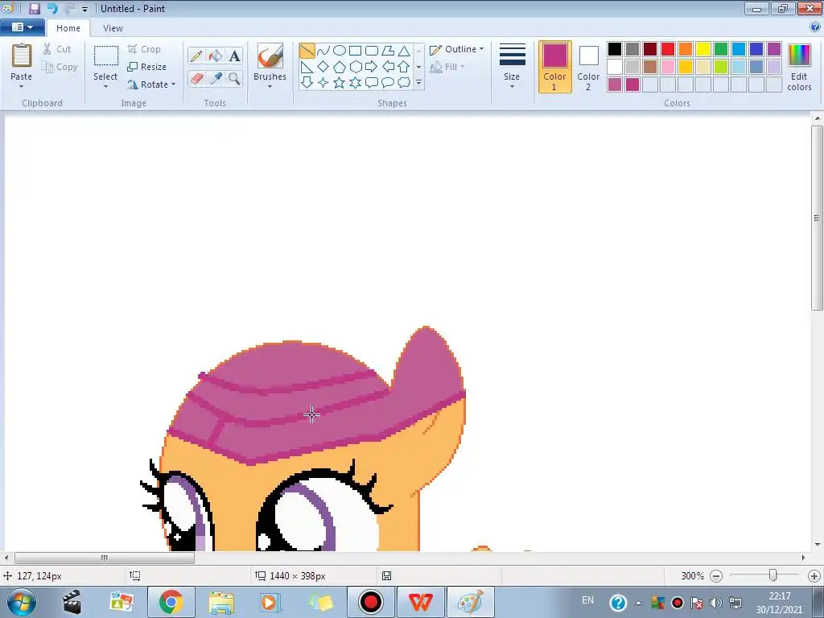This screenshot has height=618, width=824.
Task: Open the Select dropdown arrow
Action: pos(105,87)
